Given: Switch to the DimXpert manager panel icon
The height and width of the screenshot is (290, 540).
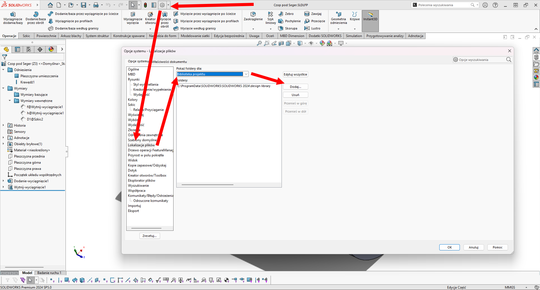Looking at the screenshot, I should (x=40, y=49).
